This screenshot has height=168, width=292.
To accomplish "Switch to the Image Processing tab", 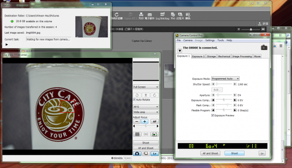I will coord(242,56).
